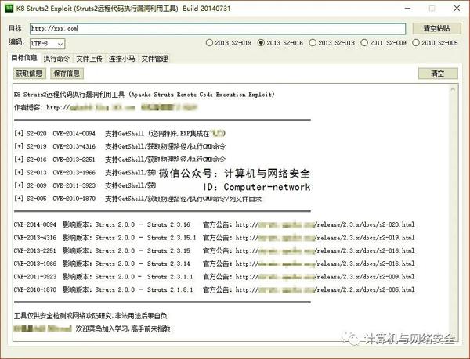This screenshot has width=470, height=359.
Task: Click the 清空 button above output
Action: pyautogui.click(x=438, y=74)
